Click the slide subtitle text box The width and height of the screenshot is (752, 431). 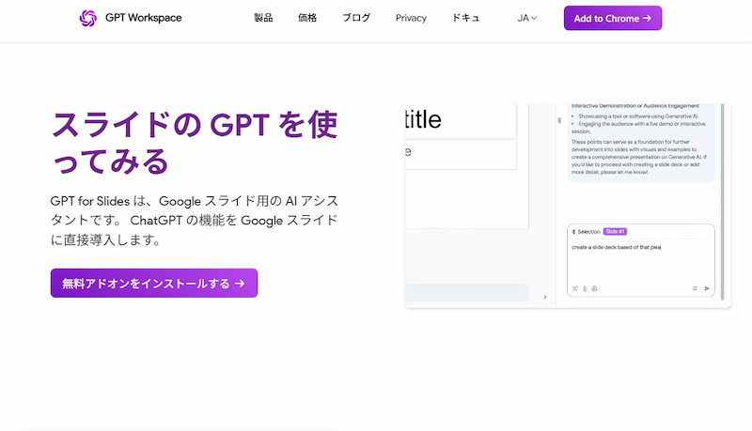(x=461, y=154)
